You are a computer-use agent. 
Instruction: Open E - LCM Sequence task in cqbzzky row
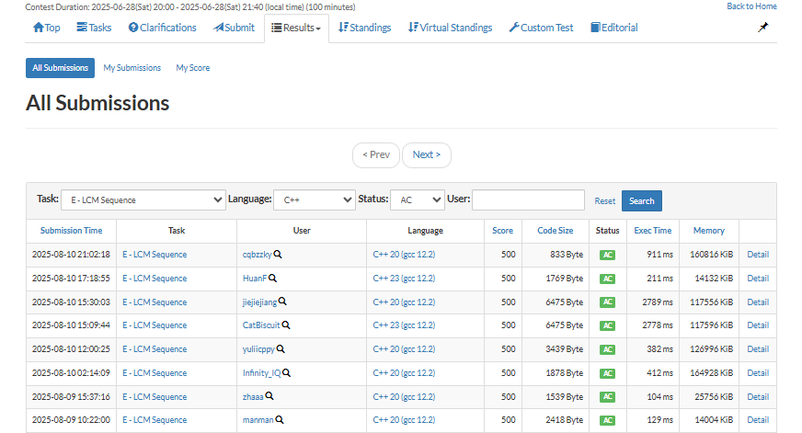[x=155, y=255]
